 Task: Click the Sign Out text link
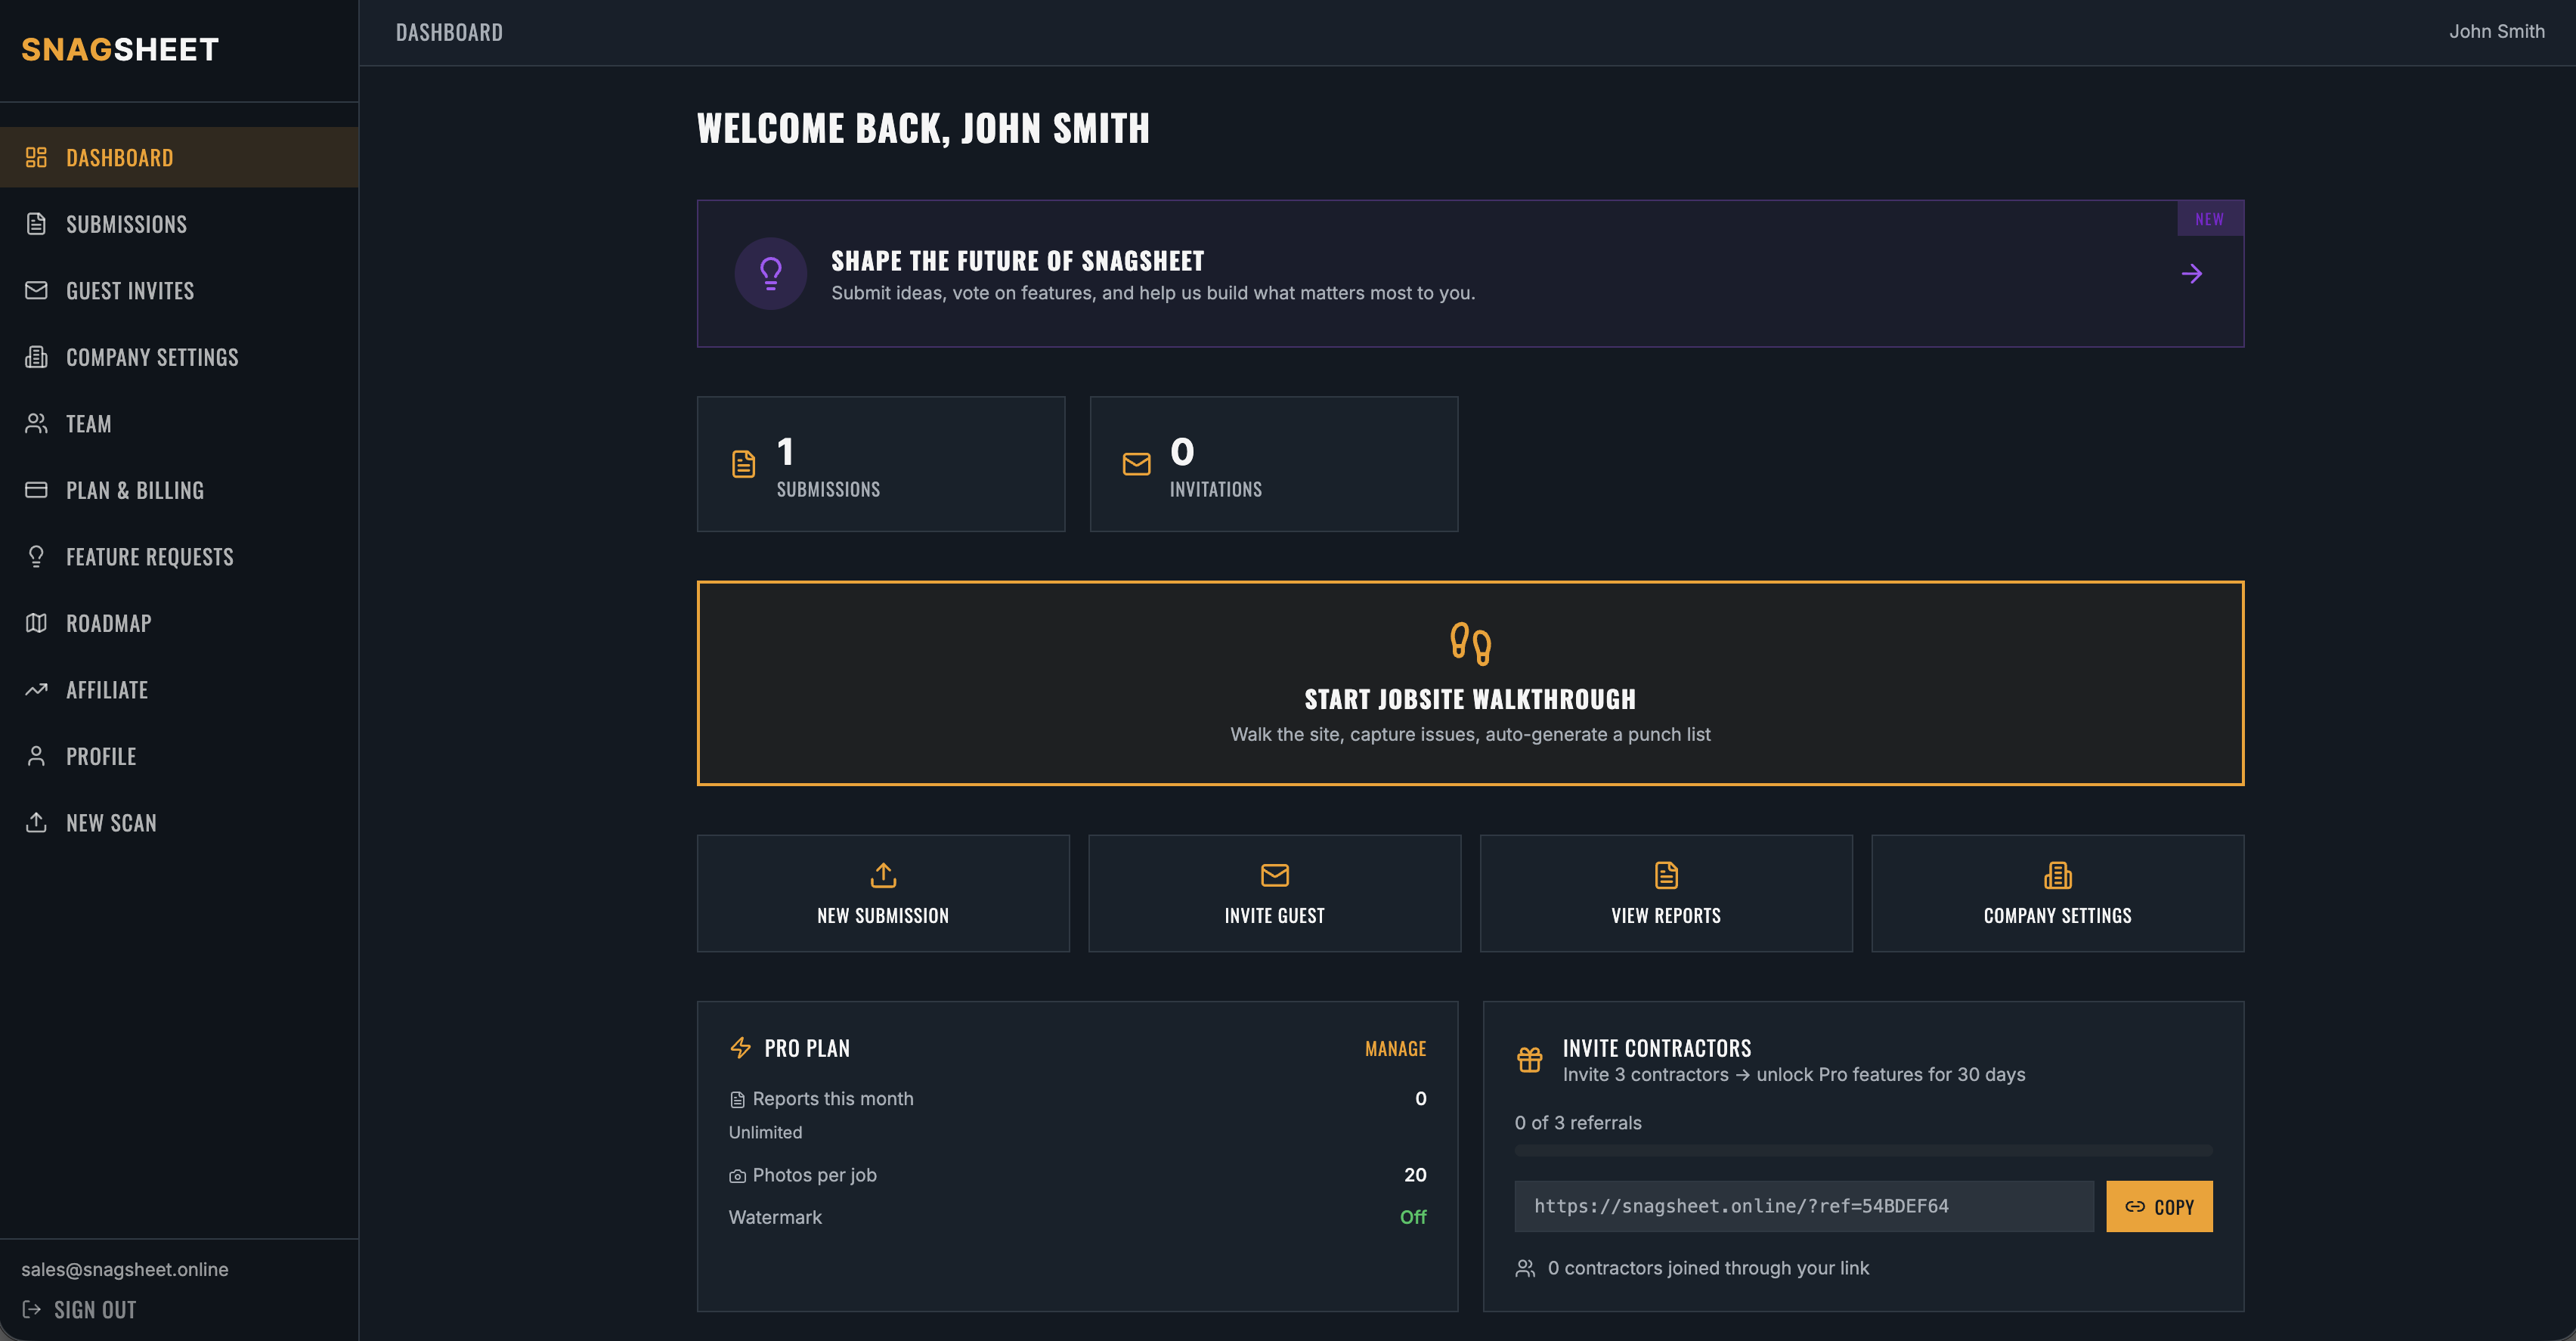[x=95, y=1309]
